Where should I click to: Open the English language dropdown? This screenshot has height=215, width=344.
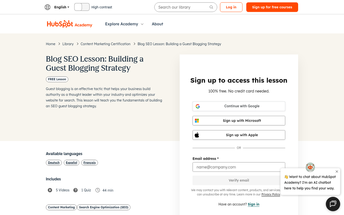62,7
